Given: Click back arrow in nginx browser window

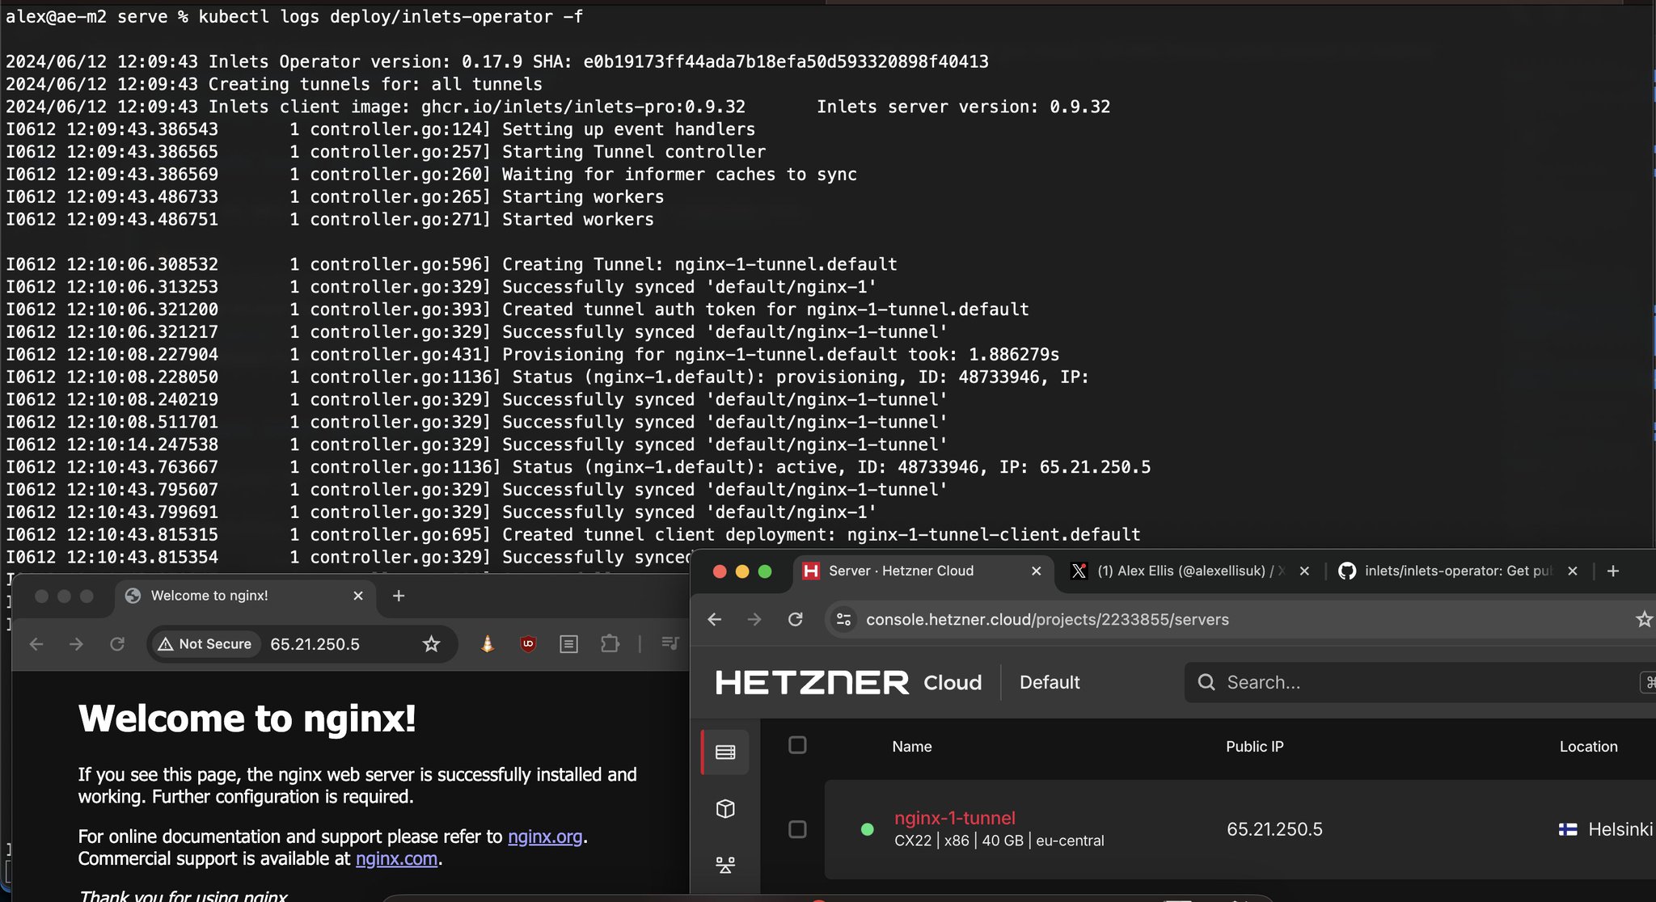Looking at the screenshot, I should (x=36, y=644).
